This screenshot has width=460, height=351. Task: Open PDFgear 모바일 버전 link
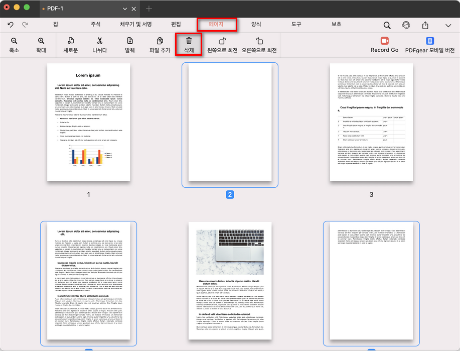430,41
